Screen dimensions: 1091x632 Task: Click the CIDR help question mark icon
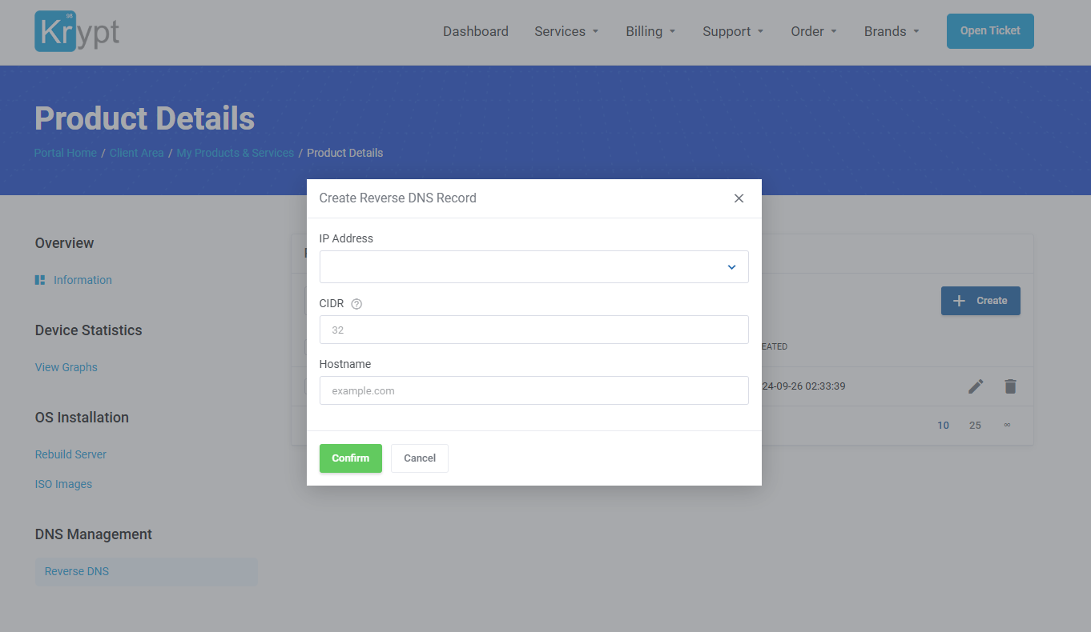pos(356,304)
